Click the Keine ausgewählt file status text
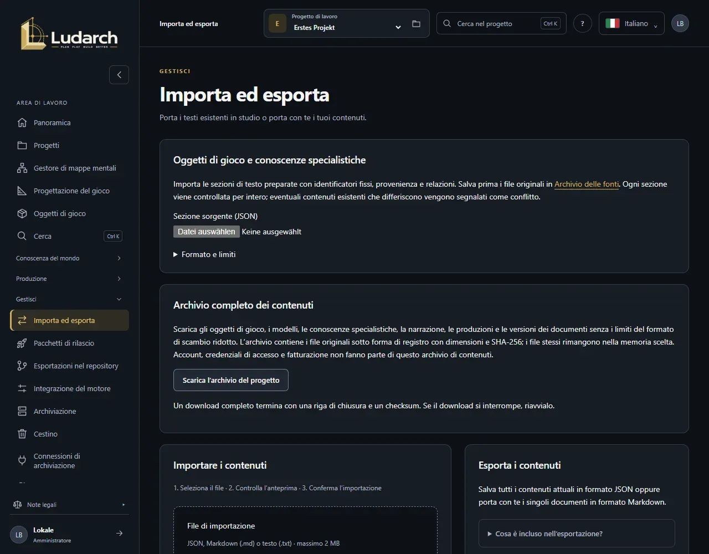Screen dimensions: 709x554 pos(271,232)
